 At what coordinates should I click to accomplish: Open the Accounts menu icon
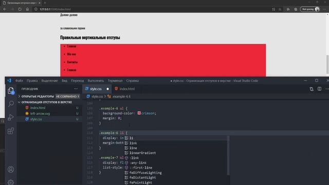pyautogui.click(x=11, y=169)
